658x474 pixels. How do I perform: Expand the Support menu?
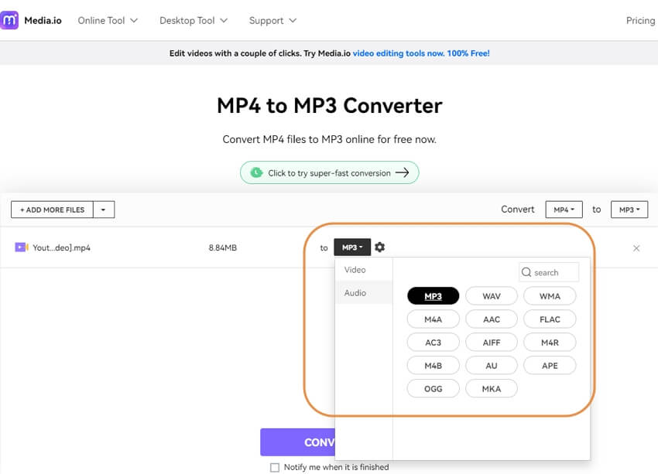pos(272,21)
